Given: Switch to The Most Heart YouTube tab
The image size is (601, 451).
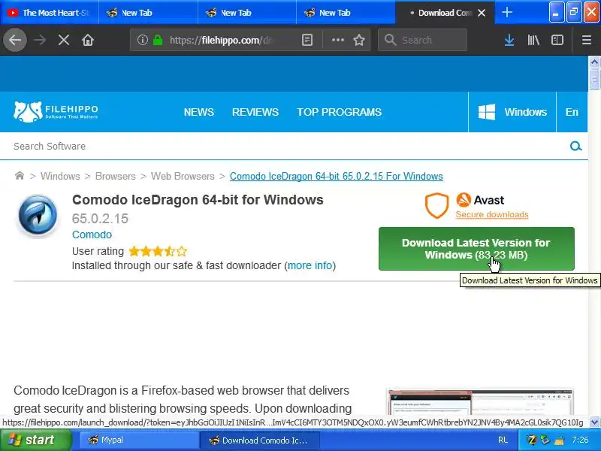Looking at the screenshot, I should 49,13.
